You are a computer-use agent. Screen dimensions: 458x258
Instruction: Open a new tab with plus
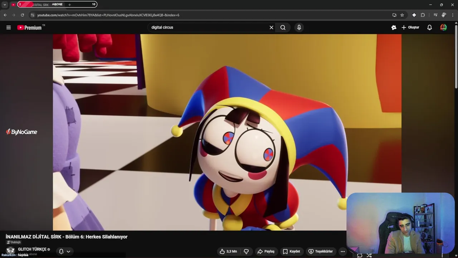[x=69, y=5]
